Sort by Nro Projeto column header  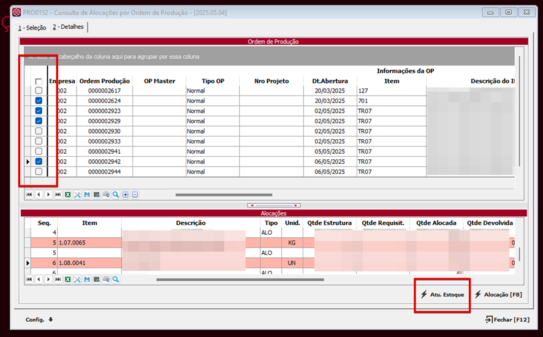271,81
